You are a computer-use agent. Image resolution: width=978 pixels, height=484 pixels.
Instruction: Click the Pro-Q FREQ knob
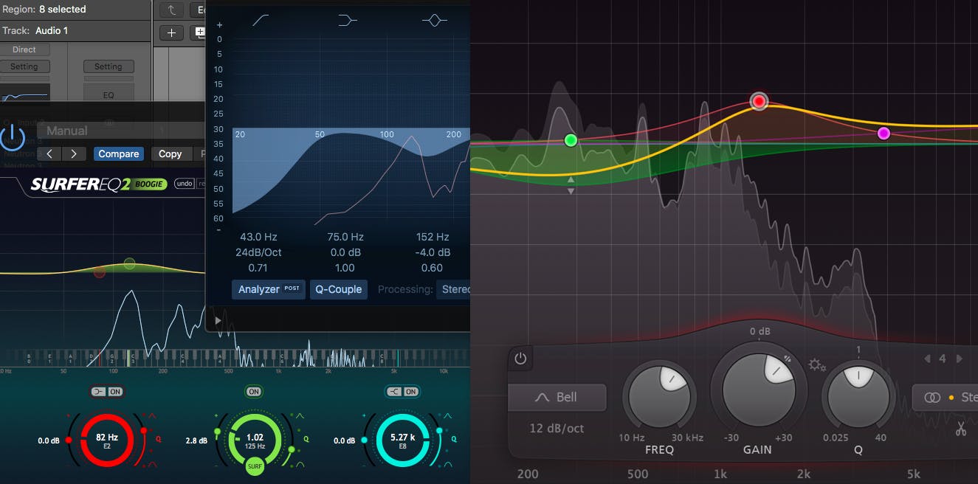(659, 396)
